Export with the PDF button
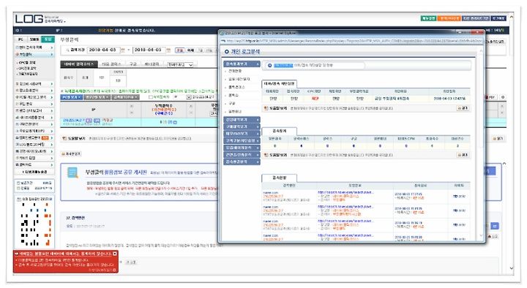 (x=490, y=97)
